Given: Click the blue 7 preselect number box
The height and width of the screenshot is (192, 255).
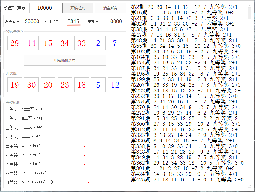Looking at the screenshot, I should coord(115,43).
